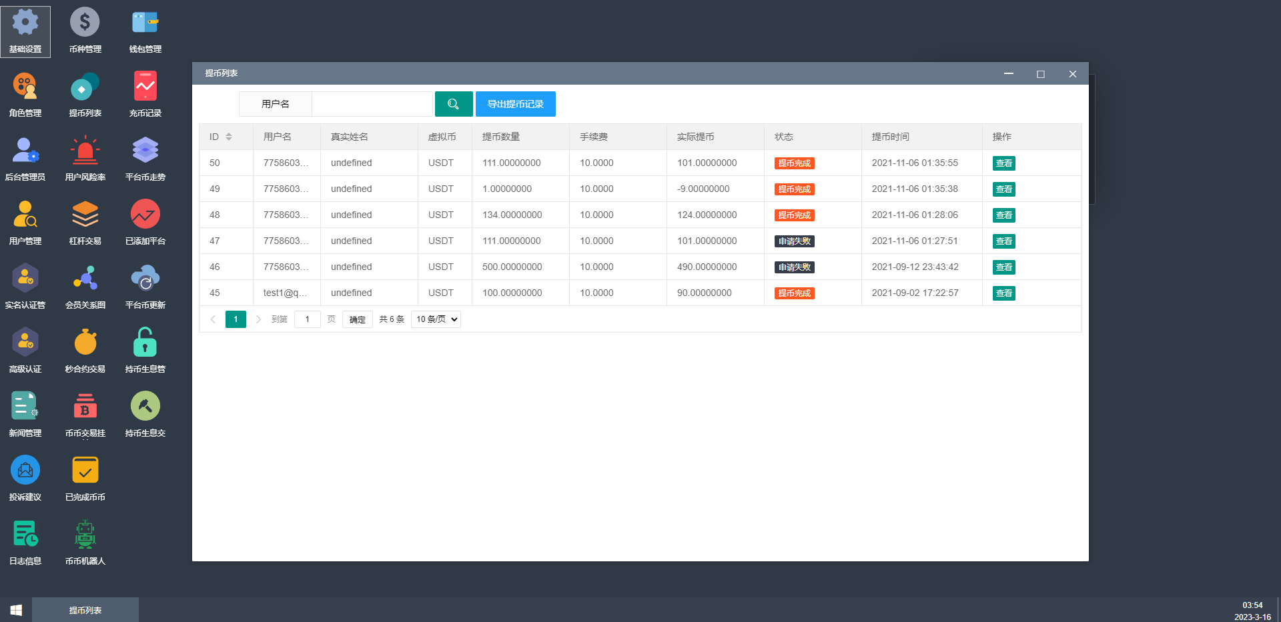Viewport: 1281px width, 622px height.
Task: Sort the table by ID column
Action: coord(229,137)
